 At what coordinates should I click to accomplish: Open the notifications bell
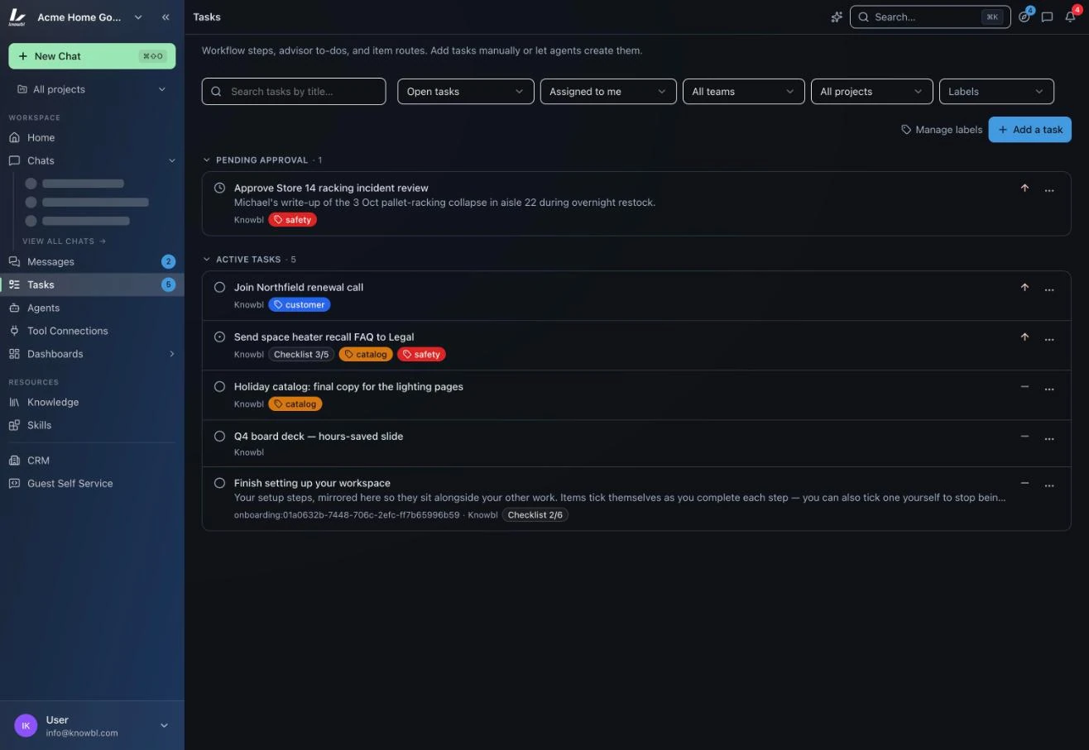coord(1070,17)
